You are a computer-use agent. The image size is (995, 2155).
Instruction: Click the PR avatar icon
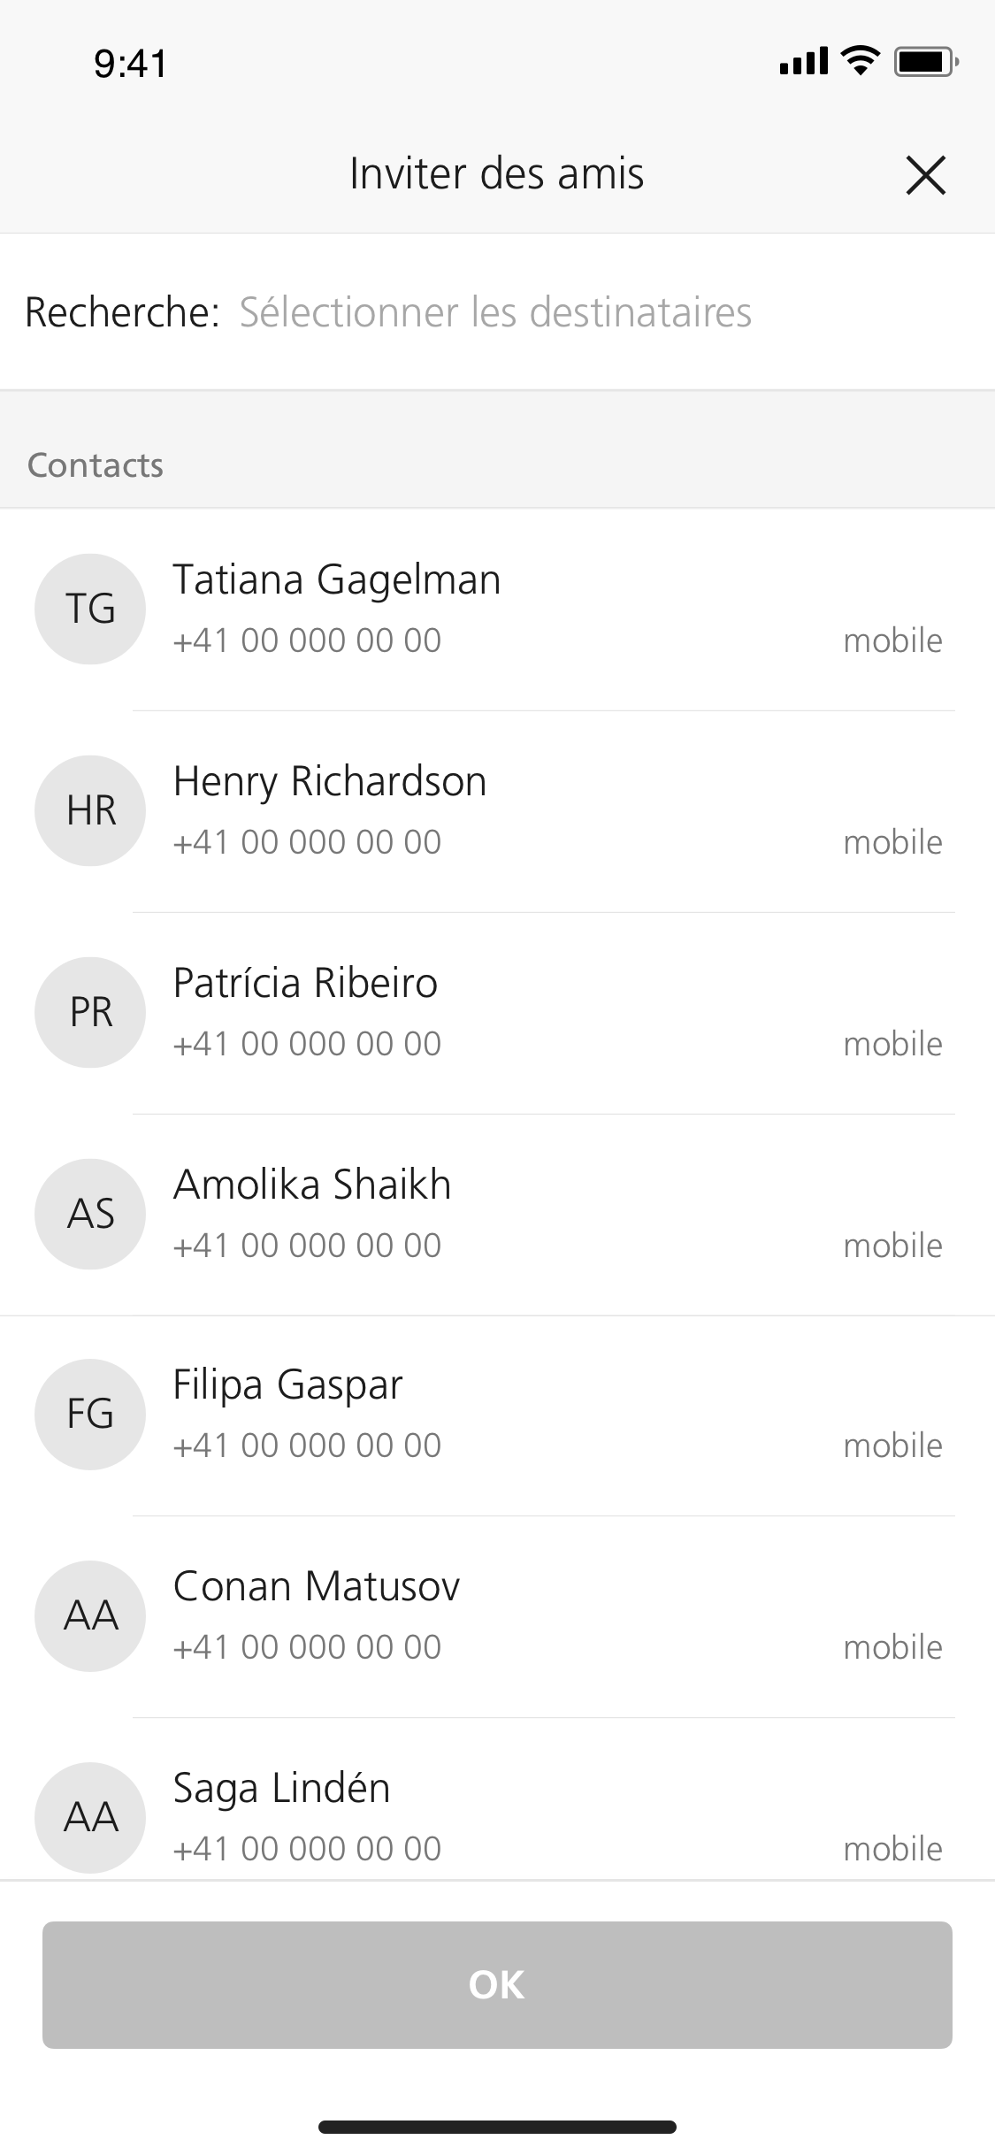click(90, 1012)
